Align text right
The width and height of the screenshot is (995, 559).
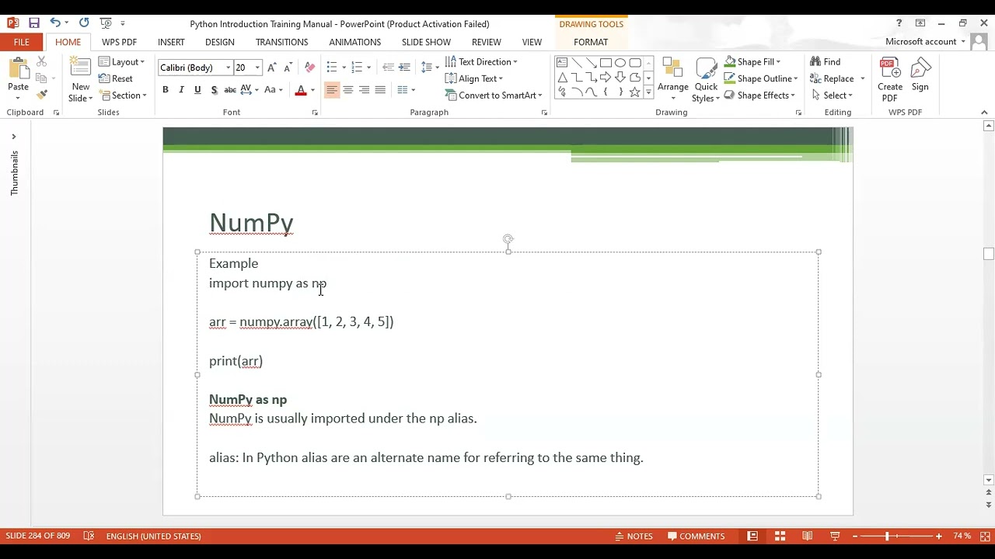364,90
